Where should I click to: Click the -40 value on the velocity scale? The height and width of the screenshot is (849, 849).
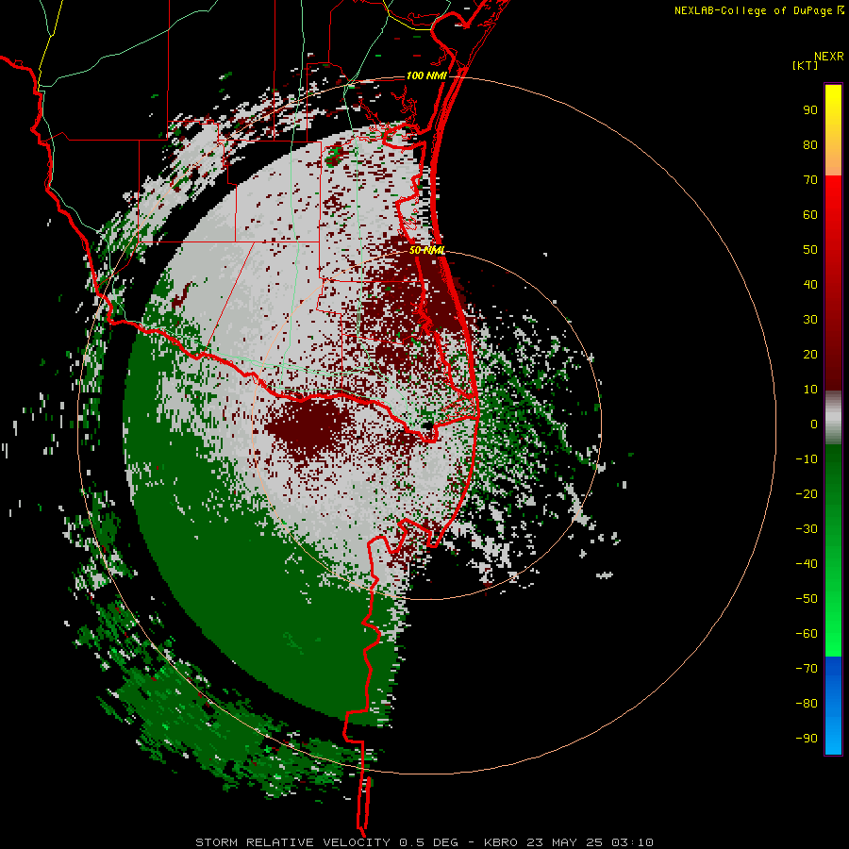(x=807, y=564)
